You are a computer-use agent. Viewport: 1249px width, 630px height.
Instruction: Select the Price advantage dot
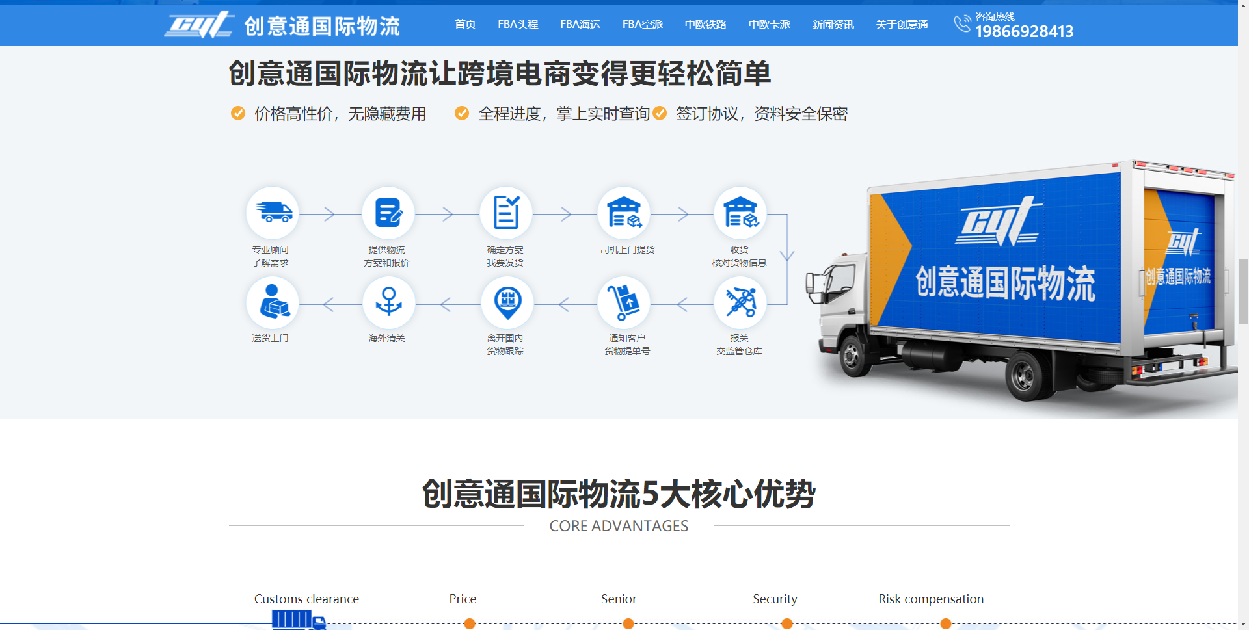470,623
